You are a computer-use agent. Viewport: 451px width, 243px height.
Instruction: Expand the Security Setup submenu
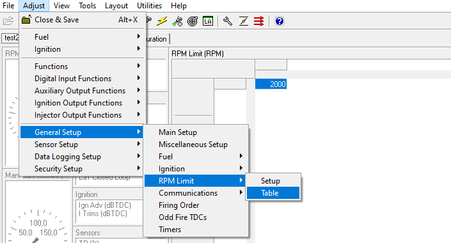82,169
